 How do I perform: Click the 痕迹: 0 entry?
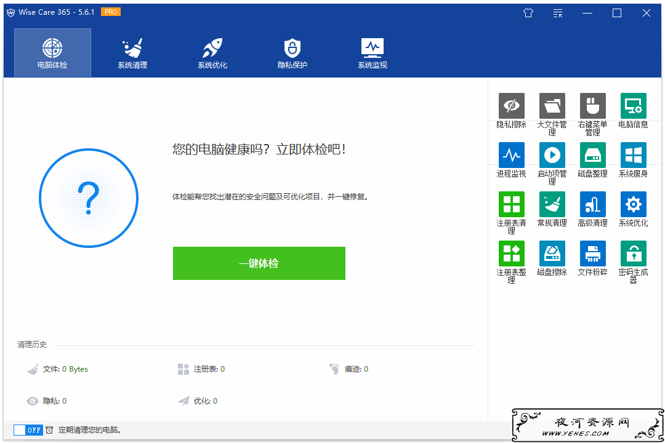click(357, 369)
